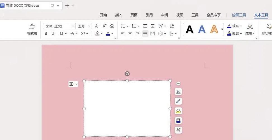The height and width of the screenshot is (140, 272).
Task: Apply distributed alignment
Action: pyautogui.click(x=153, y=34)
